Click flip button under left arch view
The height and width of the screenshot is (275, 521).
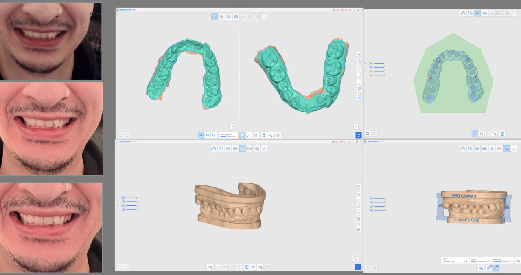232,126
